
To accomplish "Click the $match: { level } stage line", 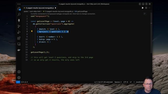I will pyautogui.click(x=48, y=29).
